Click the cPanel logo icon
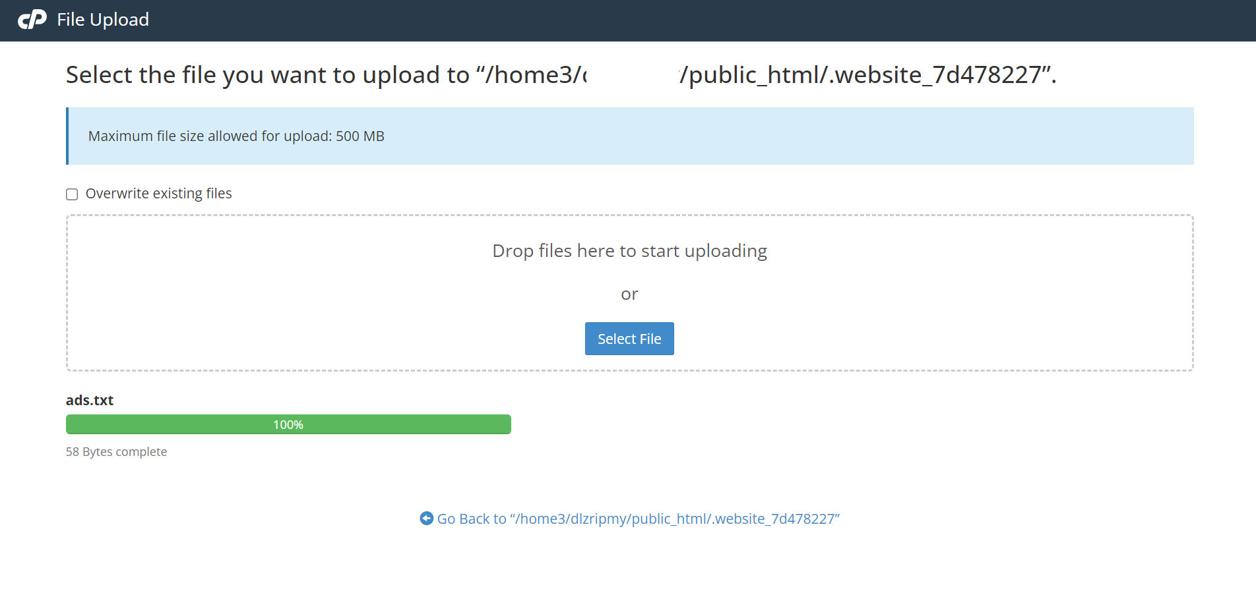The image size is (1256, 591). [32, 20]
